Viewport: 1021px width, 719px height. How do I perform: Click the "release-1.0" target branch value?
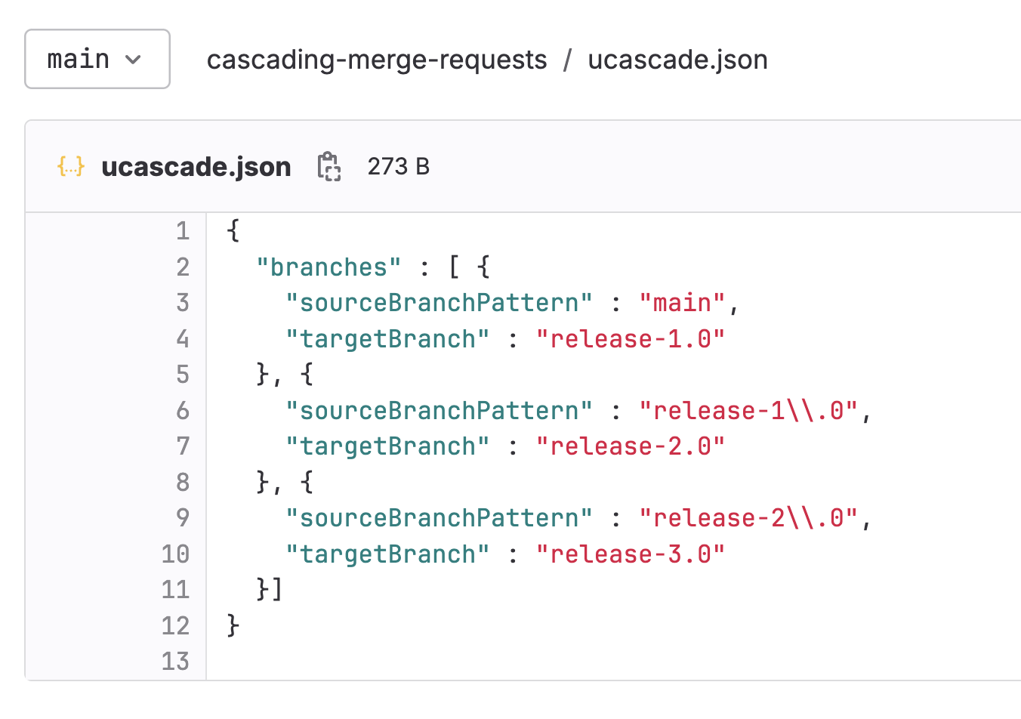click(x=630, y=339)
